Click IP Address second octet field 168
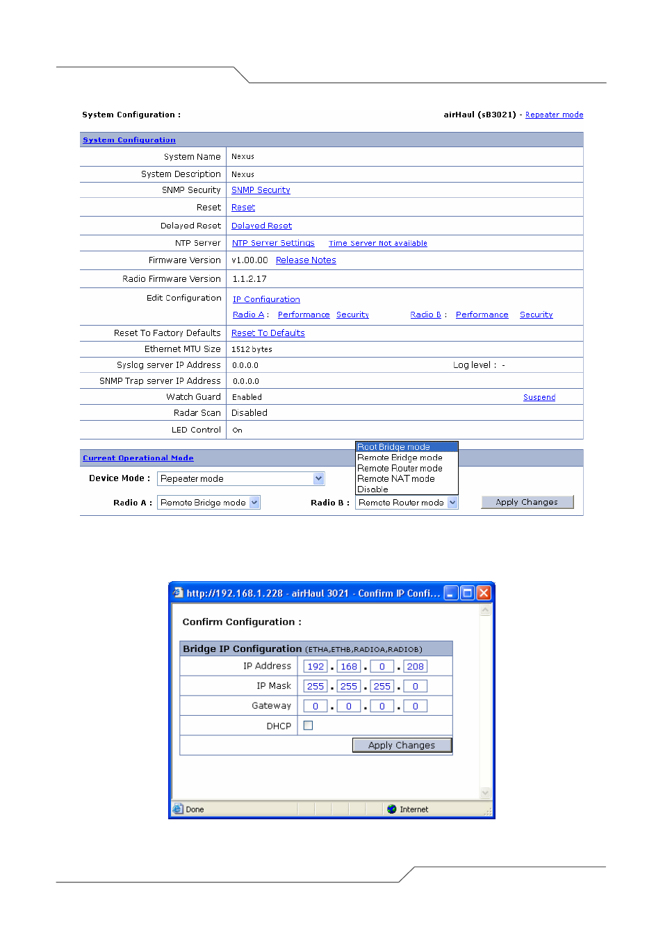Viewport: 663px width, 938px height. point(349,667)
